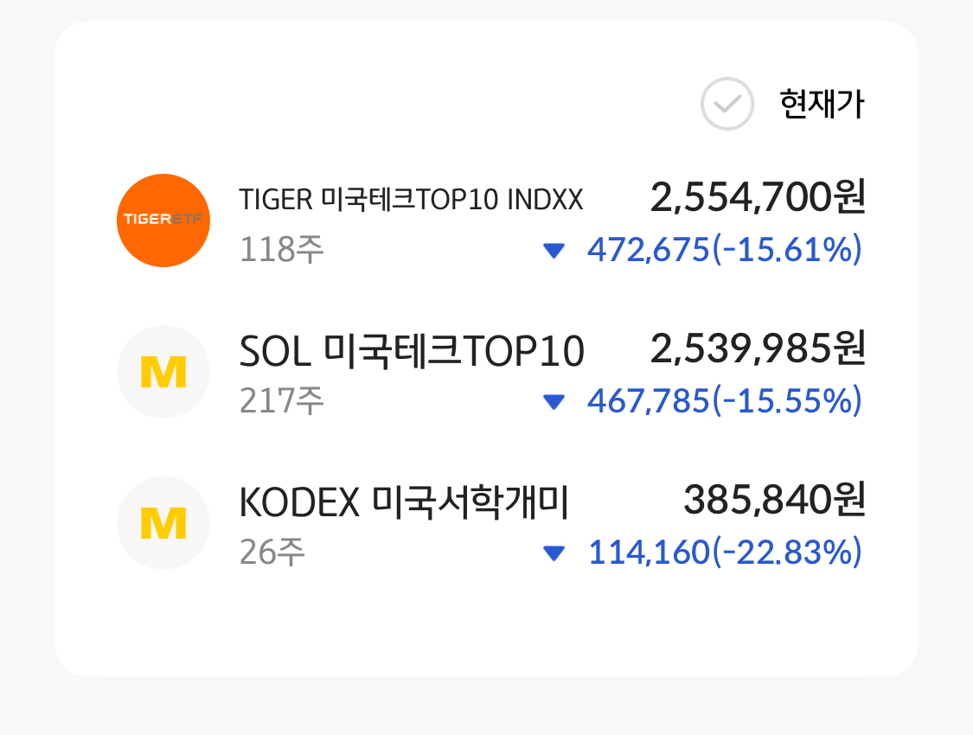This screenshot has width=973, height=735.
Task: Click the 114,160(-22.83%) loss figure
Action: pyautogui.click(x=725, y=552)
